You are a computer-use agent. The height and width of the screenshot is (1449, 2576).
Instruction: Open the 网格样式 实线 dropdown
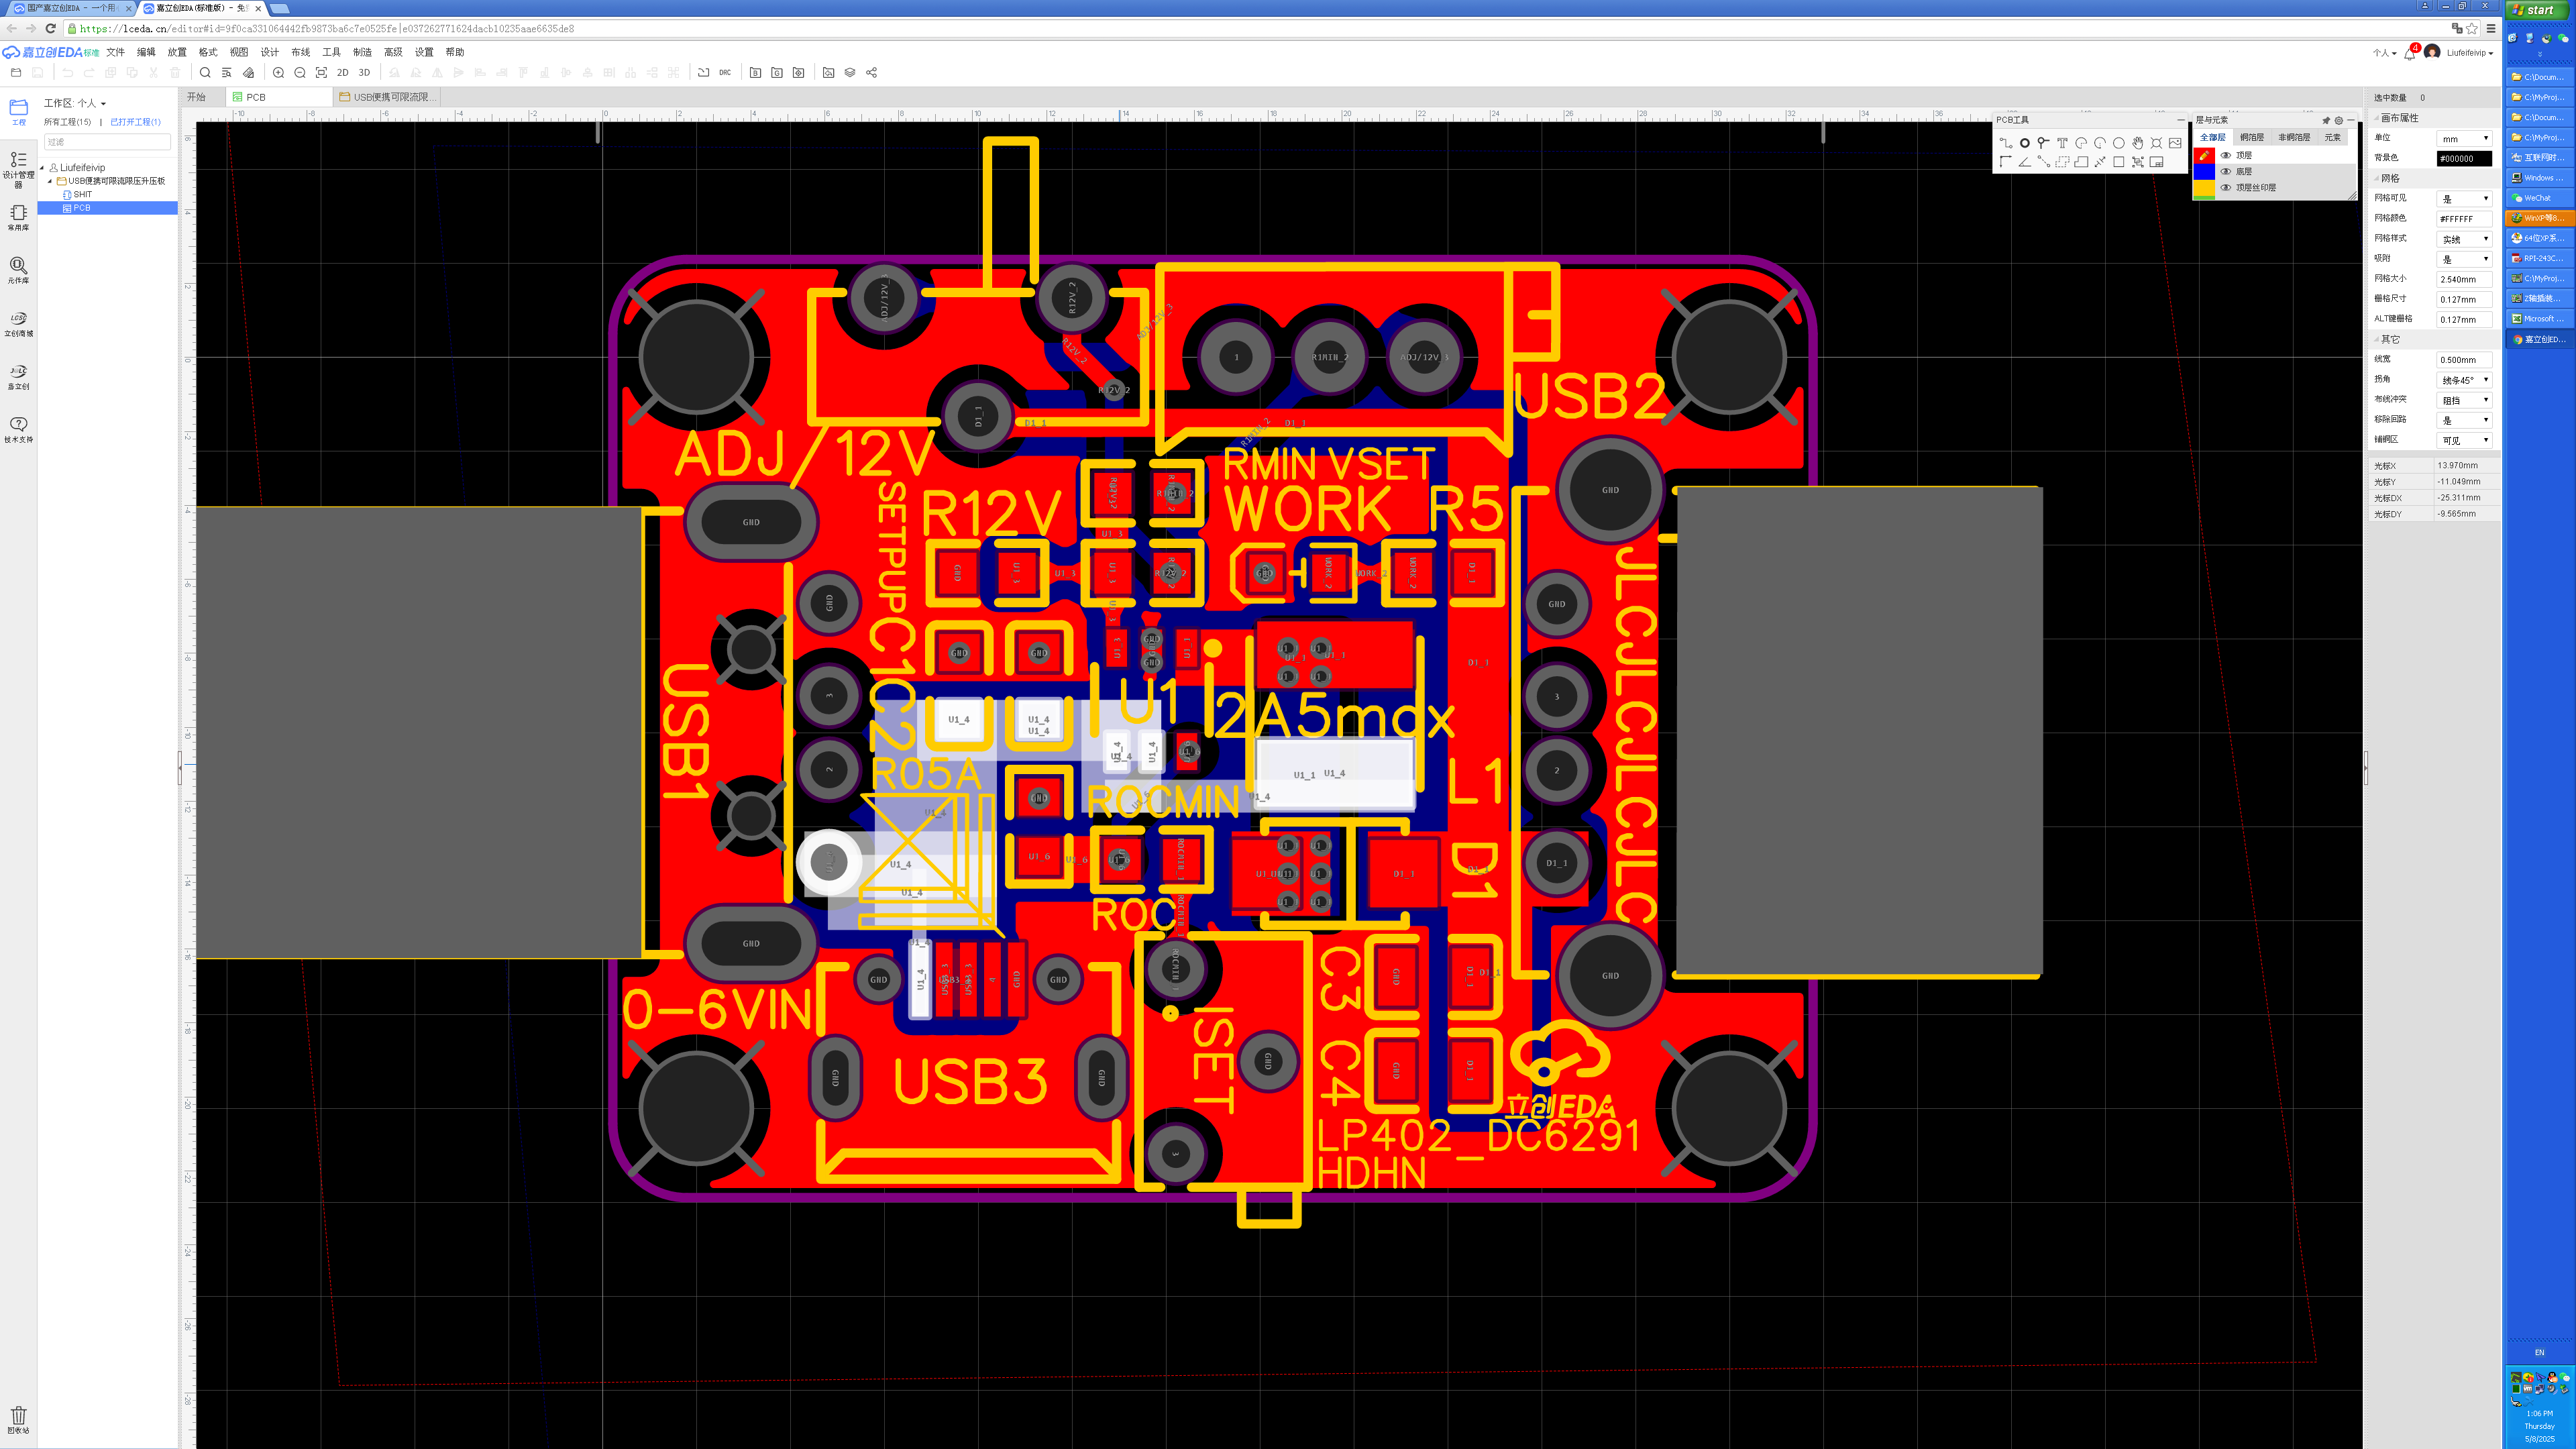click(2464, 239)
